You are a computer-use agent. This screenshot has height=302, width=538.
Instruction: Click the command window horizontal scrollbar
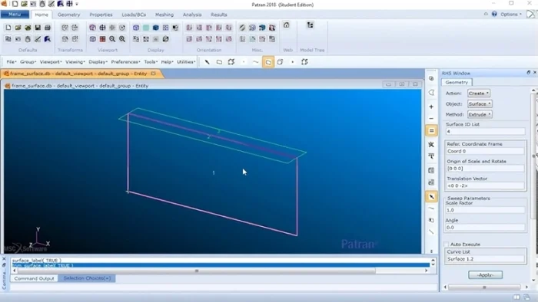click(220, 271)
